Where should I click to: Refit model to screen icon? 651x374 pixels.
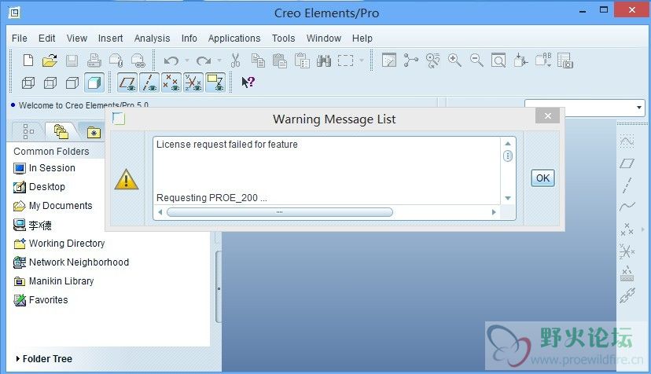[x=498, y=60]
